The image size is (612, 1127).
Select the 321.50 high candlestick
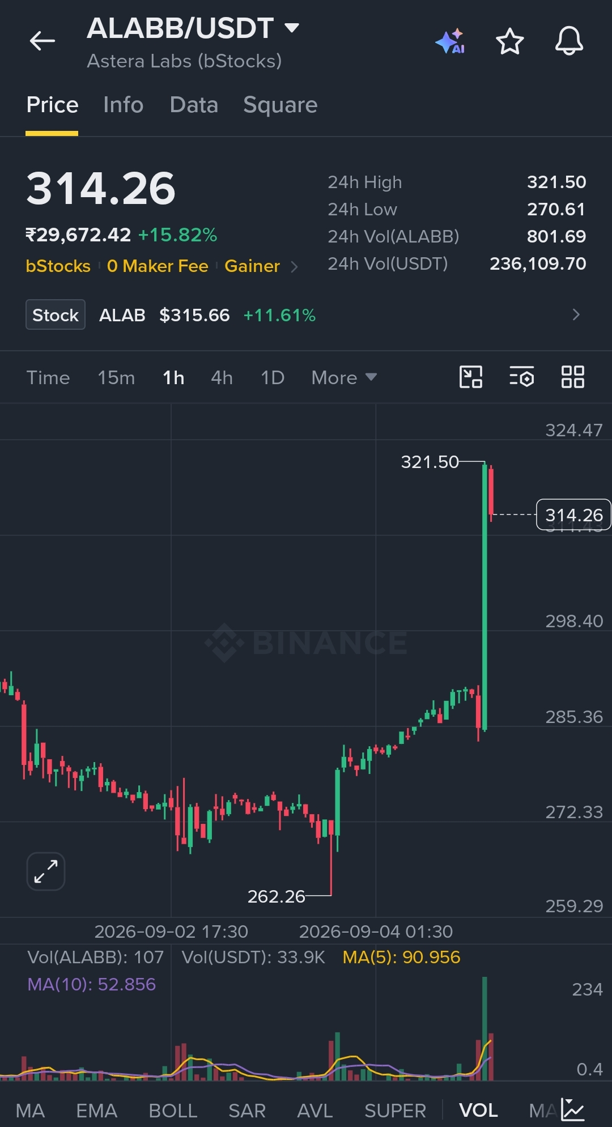484,596
